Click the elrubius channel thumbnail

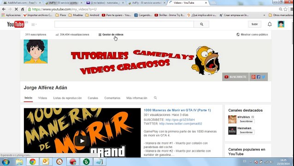pyautogui.click(x=232, y=119)
